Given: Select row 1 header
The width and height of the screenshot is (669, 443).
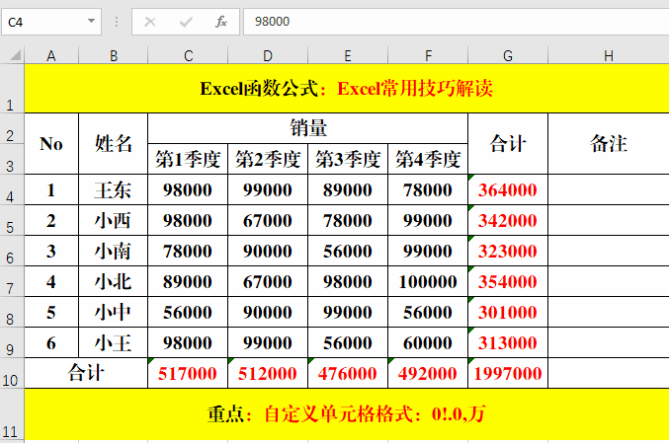Looking at the screenshot, I should pyautogui.click(x=12, y=89).
